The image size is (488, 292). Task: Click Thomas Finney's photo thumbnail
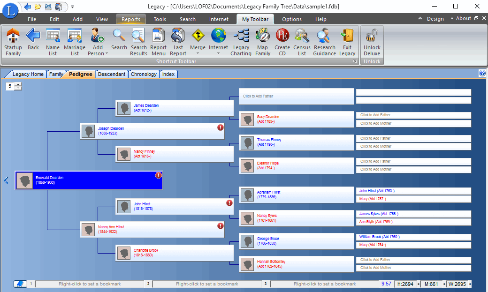pyautogui.click(x=247, y=142)
